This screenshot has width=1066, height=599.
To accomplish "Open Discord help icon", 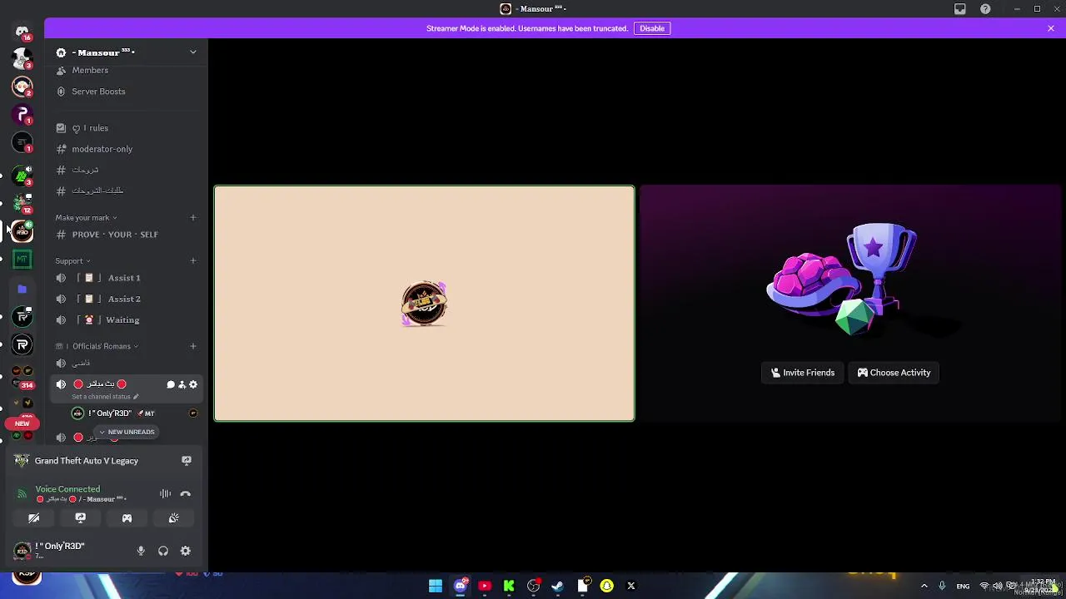I will pos(985,9).
